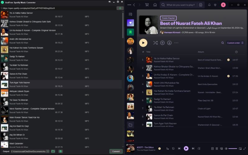Viewport: 248px width, 155px height.
Task: Mute the Spotify volume
Action: click(226, 148)
